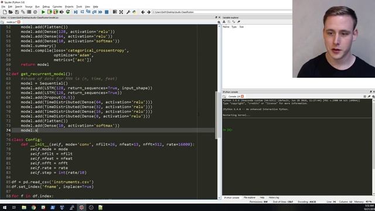Click the print/file list icon in toolbar
The height and width of the screenshot is (211, 375).
(x=29, y=12)
